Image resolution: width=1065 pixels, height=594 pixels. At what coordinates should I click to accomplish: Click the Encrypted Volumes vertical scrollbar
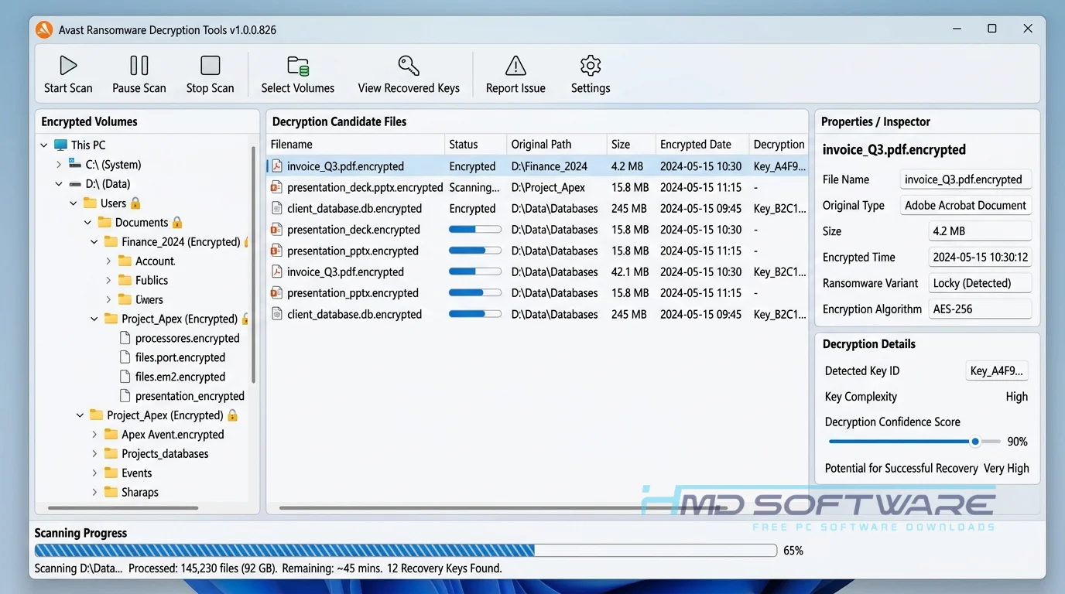[x=253, y=263]
